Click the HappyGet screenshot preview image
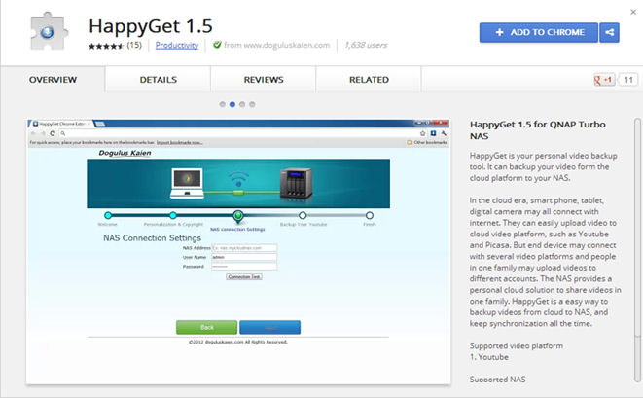This screenshot has height=398, width=643. coord(238,251)
